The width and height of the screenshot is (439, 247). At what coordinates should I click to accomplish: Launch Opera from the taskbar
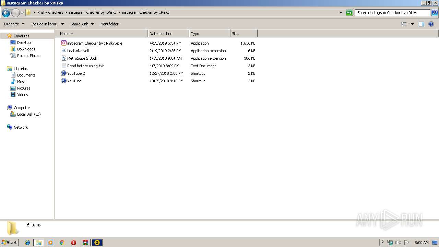pos(73,243)
